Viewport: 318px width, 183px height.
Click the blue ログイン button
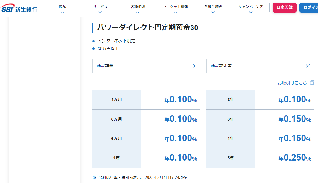point(309,7)
